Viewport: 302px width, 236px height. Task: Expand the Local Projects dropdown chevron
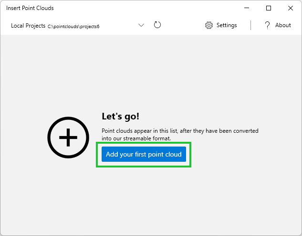[141, 25]
